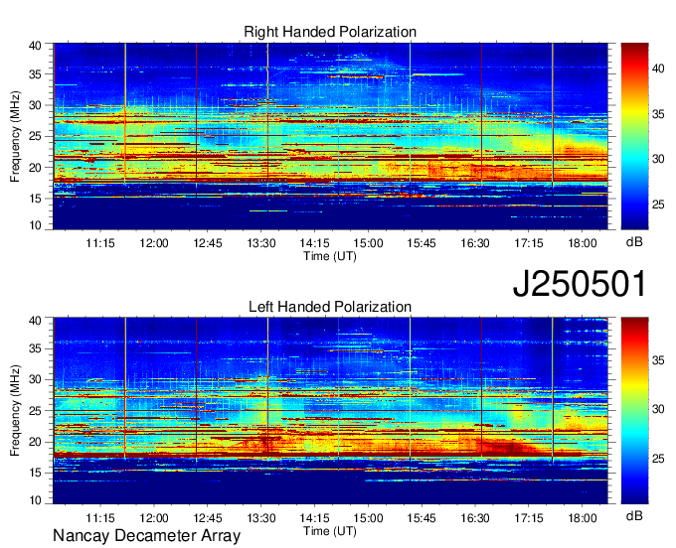
Task: Click the 10 MHz frequency tick of the Left Handed plot
Action: (x=35, y=499)
